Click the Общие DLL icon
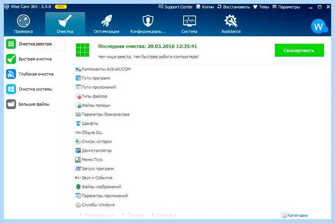This screenshot has width=335, height=223. [x=78, y=133]
